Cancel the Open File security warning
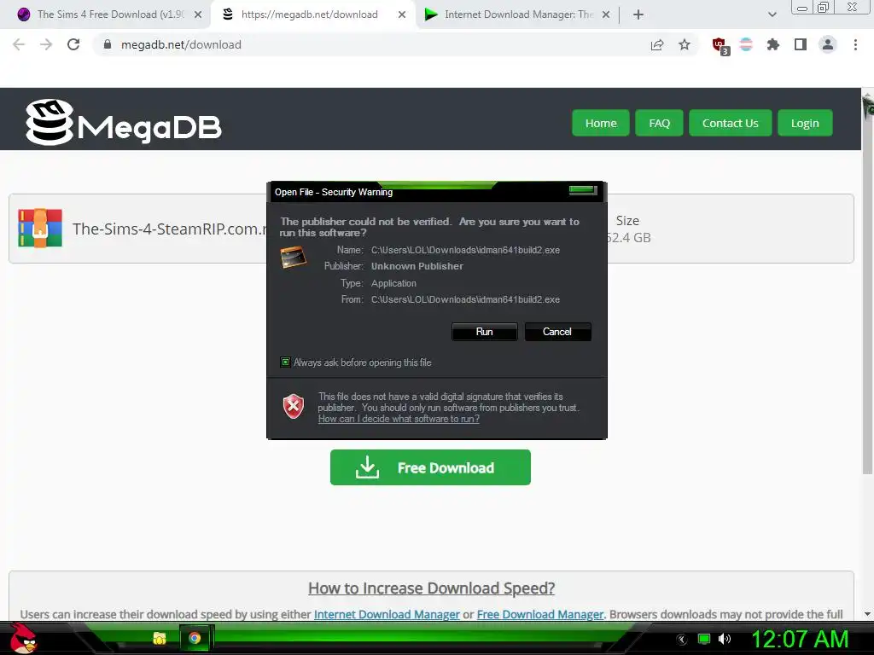 557,332
